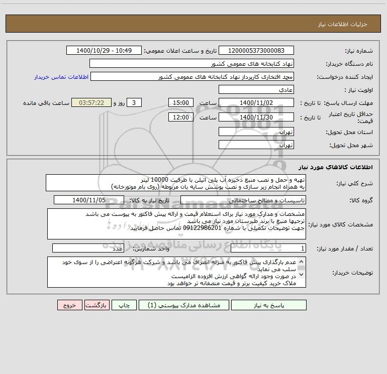387x374 pixels.
Task: Click the header جزئیات اطلاعات نیاز
Action: 342,24
